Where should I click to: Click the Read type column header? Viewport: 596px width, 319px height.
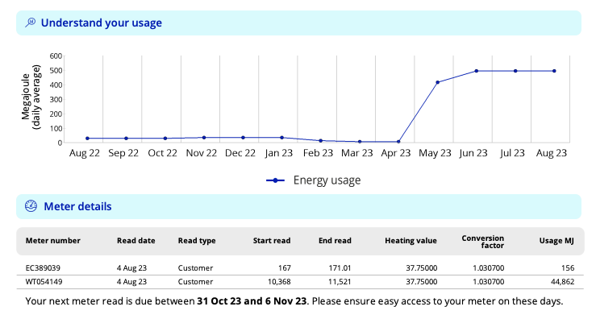click(197, 241)
